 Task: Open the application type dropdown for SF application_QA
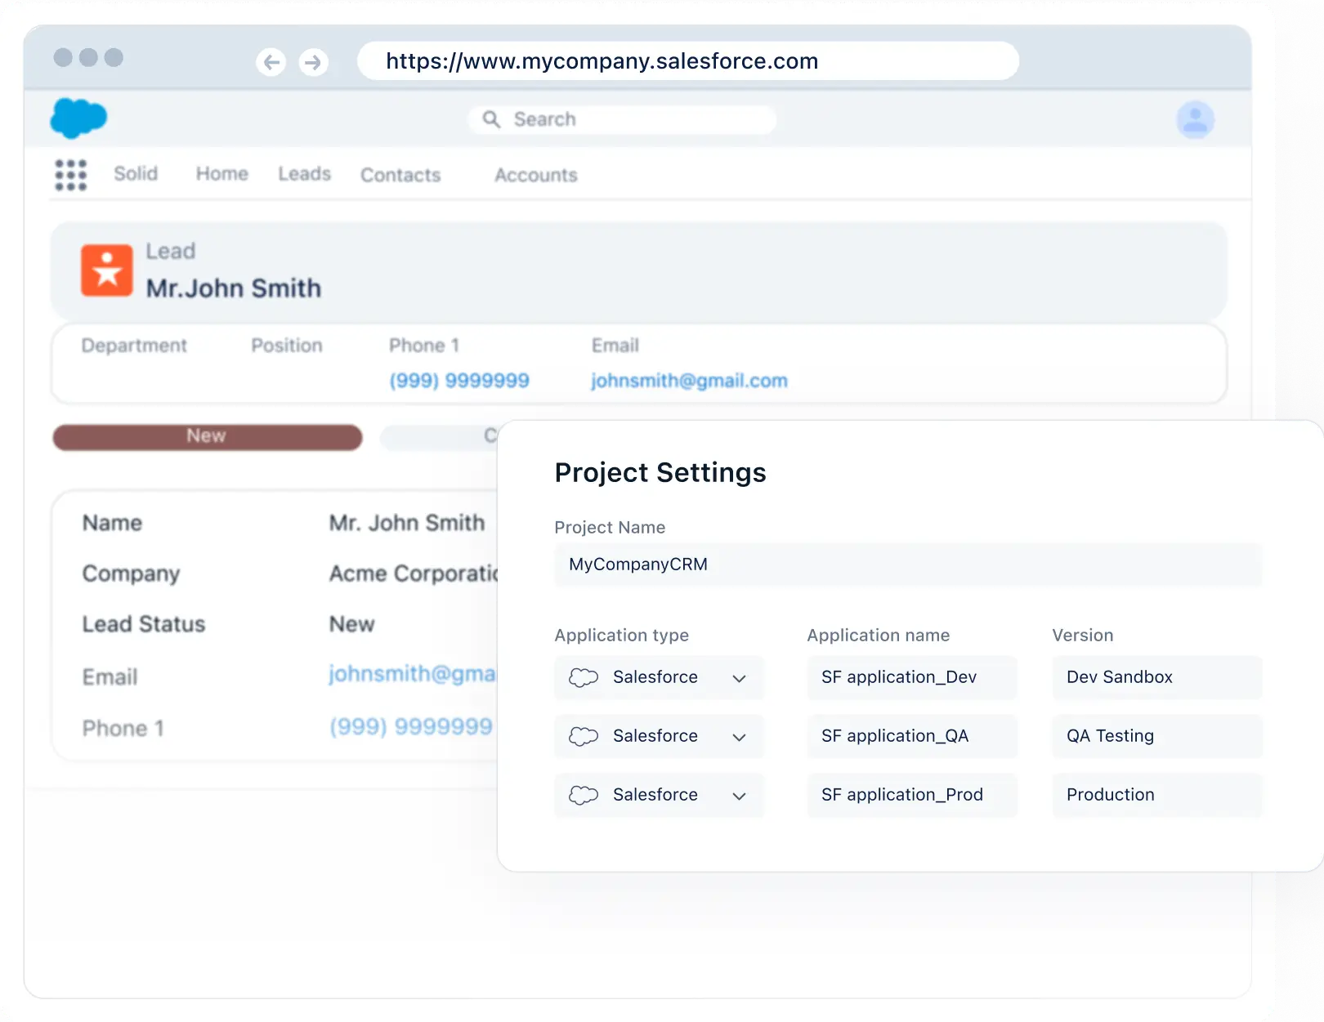(739, 737)
